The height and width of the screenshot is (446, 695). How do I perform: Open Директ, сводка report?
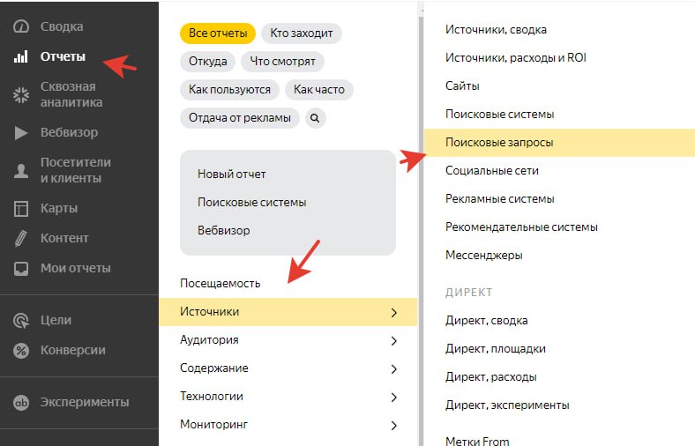486,321
